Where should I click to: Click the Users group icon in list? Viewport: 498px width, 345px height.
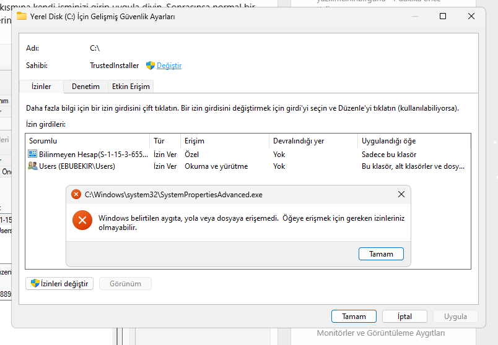click(x=32, y=166)
